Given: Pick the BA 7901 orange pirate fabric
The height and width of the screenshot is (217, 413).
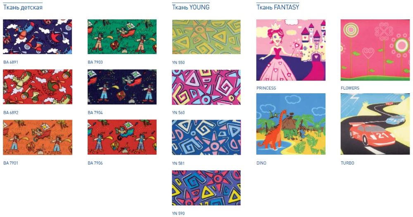Looking at the screenshot, I should pyautogui.click(x=38, y=137).
